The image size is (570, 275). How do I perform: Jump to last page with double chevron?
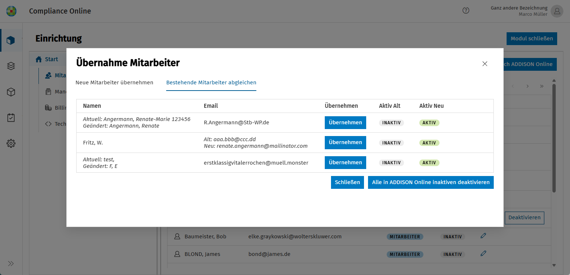coord(541,86)
